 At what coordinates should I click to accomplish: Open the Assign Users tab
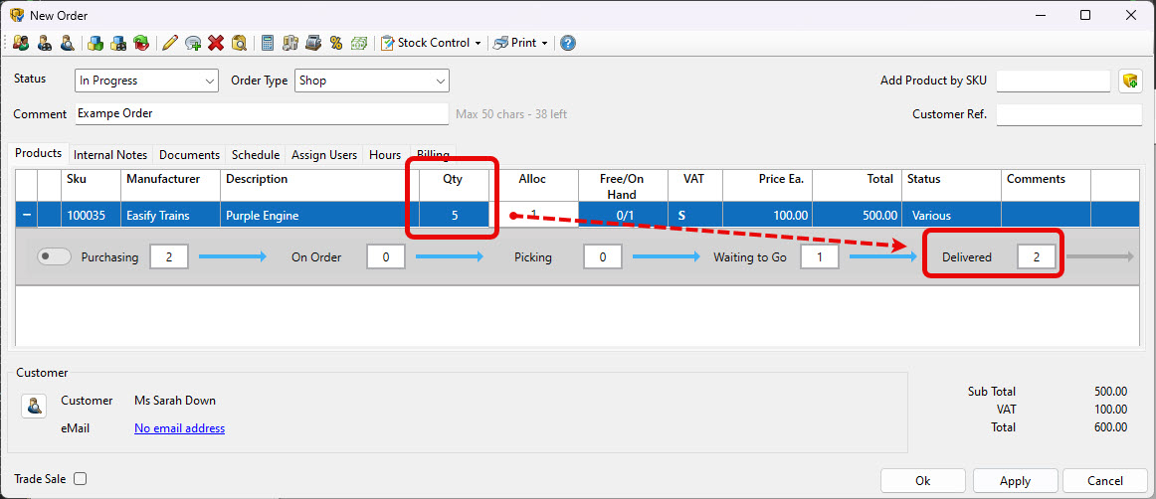323,155
